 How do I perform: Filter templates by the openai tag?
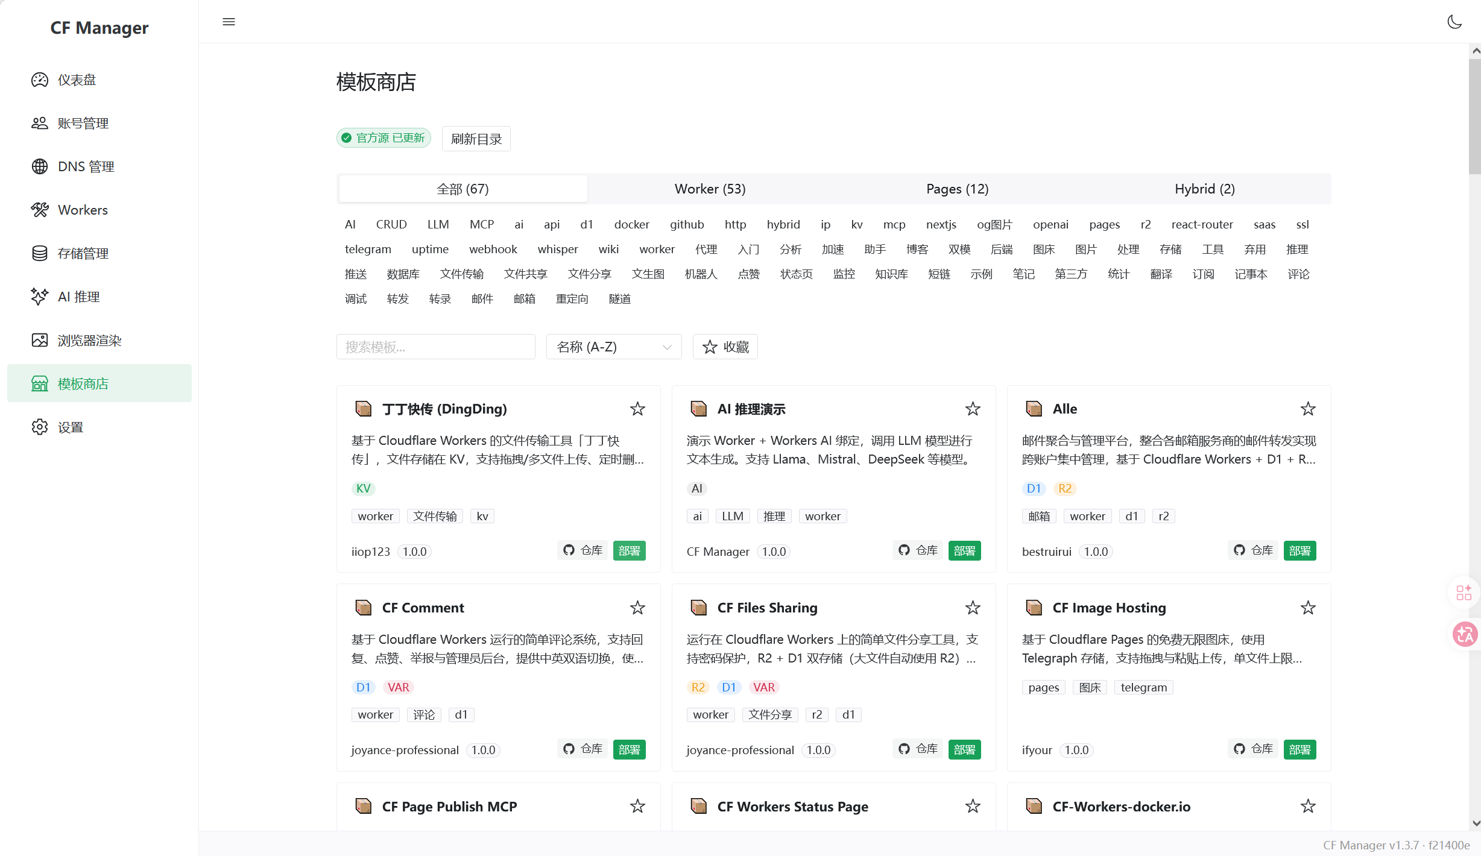point(1050,224)
